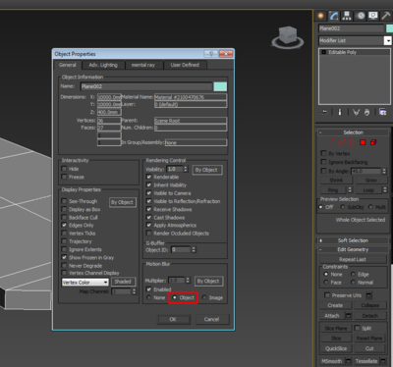Click the object color swatch beside Name
This screenshot has width=393, height=367.
[220, 86]
